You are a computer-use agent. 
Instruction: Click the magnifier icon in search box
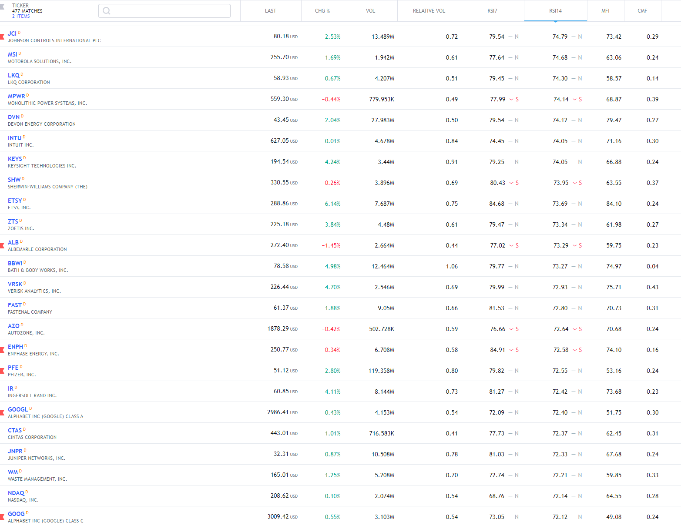point(107,11)
